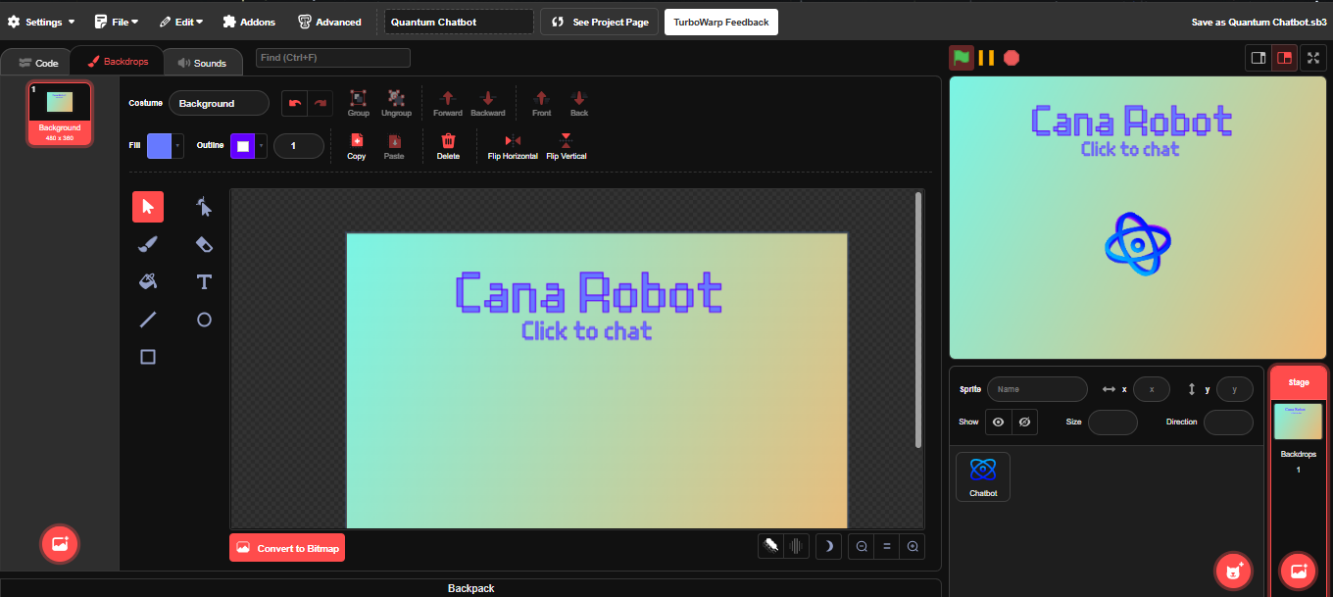Click Choose a Sprite cat button

(1233, 571)
